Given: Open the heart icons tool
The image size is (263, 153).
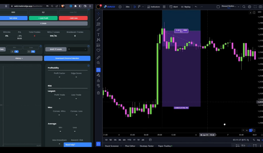Looking at the screenshot, I should coord(98,50).
